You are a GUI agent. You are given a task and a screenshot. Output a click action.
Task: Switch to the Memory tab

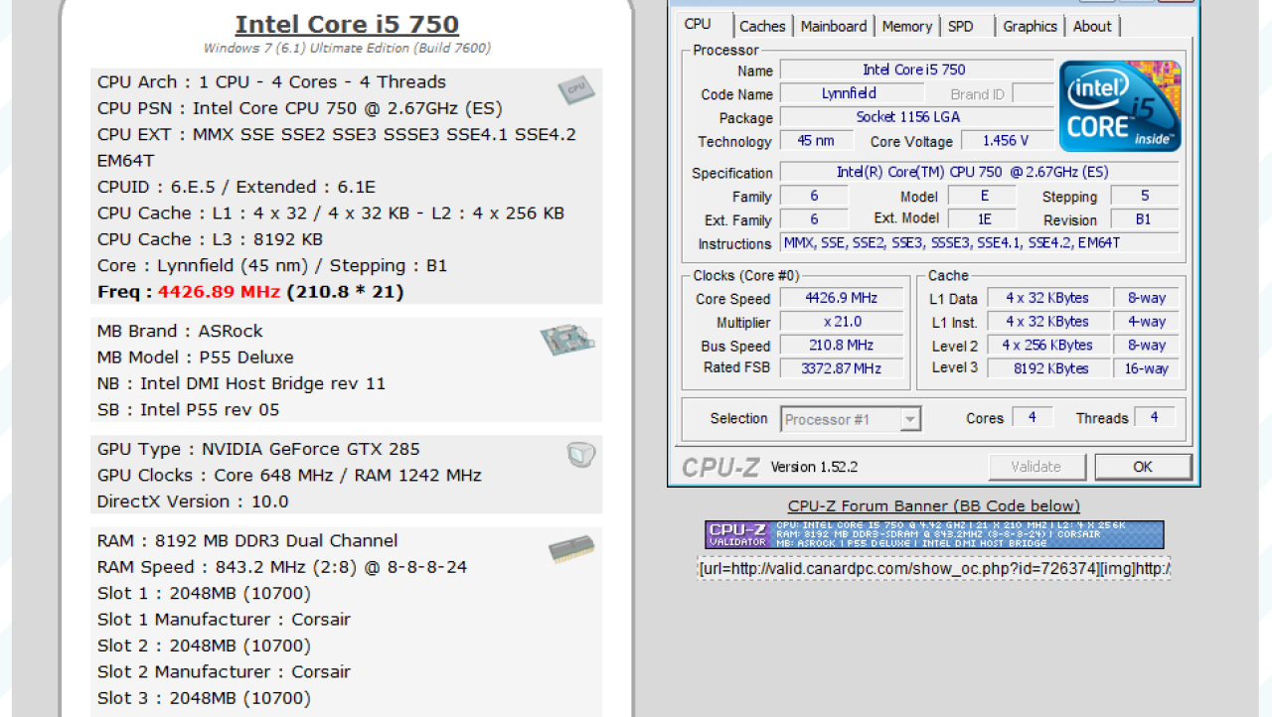coord(907,27)
